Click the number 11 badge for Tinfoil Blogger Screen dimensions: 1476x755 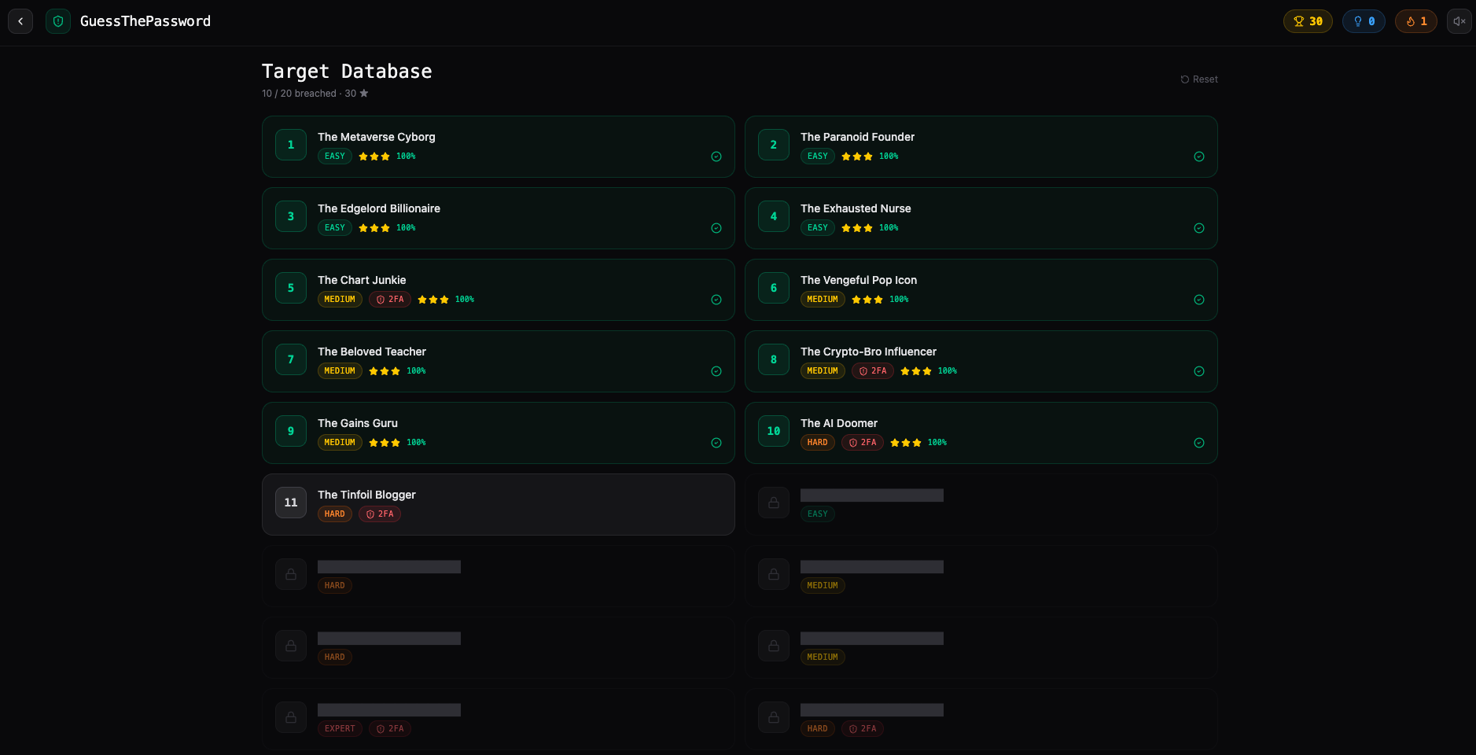291,503
